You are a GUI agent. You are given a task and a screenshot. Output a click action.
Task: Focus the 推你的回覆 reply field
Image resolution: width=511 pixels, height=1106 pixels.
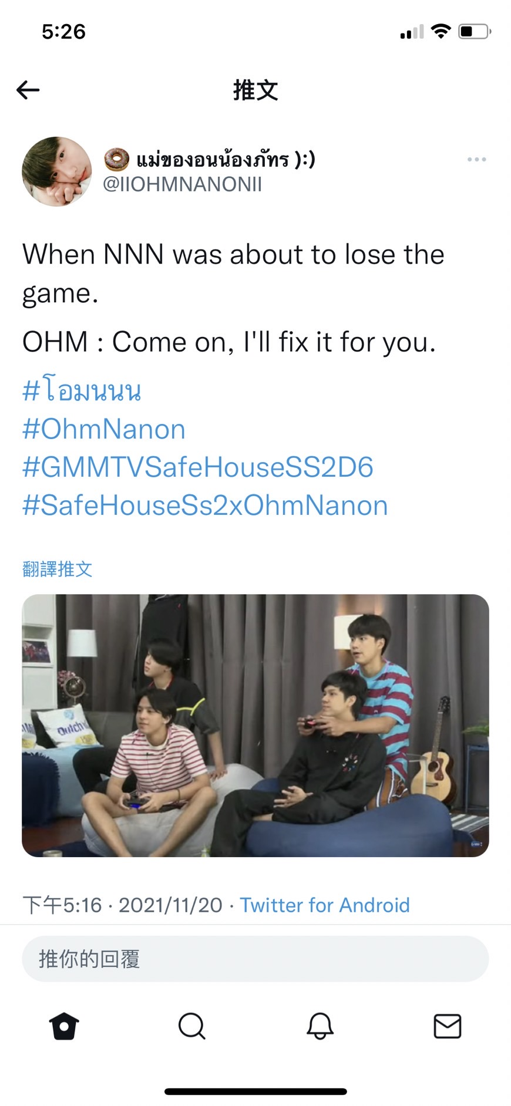click(x=255, y=959)
